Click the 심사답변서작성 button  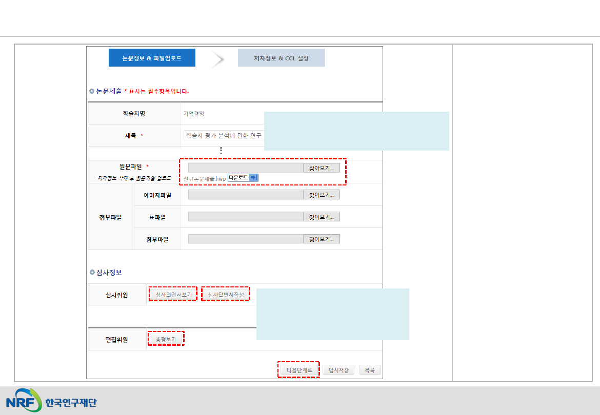[226, 295]
